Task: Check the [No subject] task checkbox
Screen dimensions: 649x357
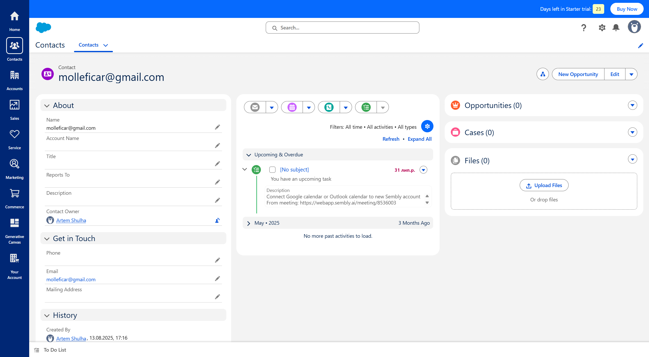Action: pos(272,170)
